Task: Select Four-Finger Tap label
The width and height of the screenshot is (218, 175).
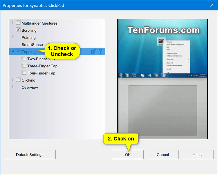Action: 41,73
